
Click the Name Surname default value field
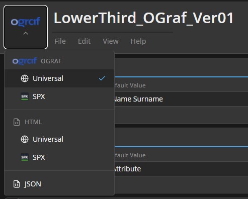coord(181,99)
